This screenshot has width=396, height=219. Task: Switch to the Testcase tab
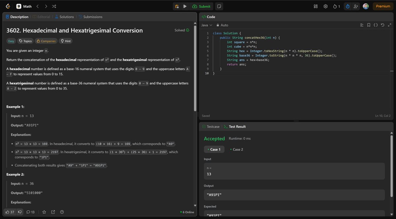211,126
